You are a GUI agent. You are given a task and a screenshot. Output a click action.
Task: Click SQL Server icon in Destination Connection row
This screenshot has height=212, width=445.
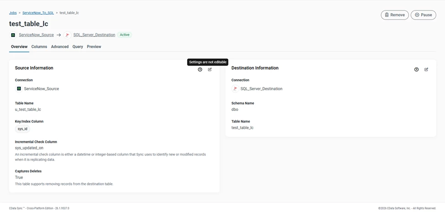pos(235,89)
